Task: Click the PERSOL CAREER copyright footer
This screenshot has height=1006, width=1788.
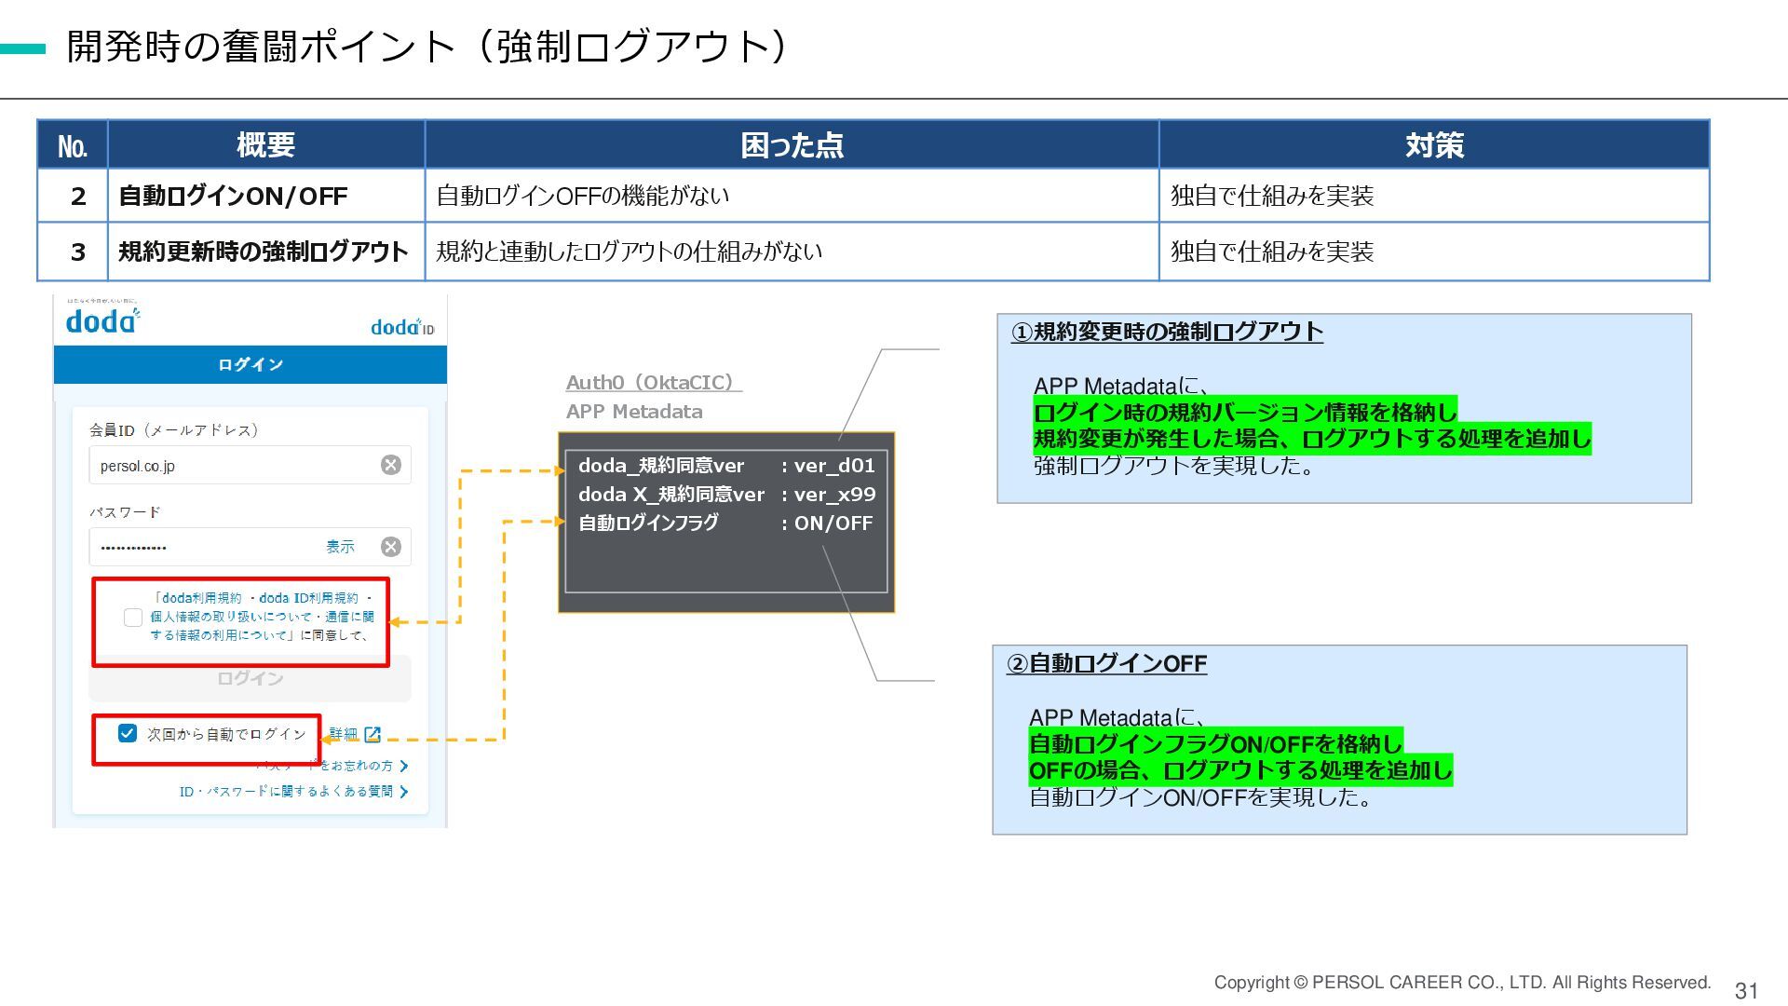Action: pos(1462,983)
